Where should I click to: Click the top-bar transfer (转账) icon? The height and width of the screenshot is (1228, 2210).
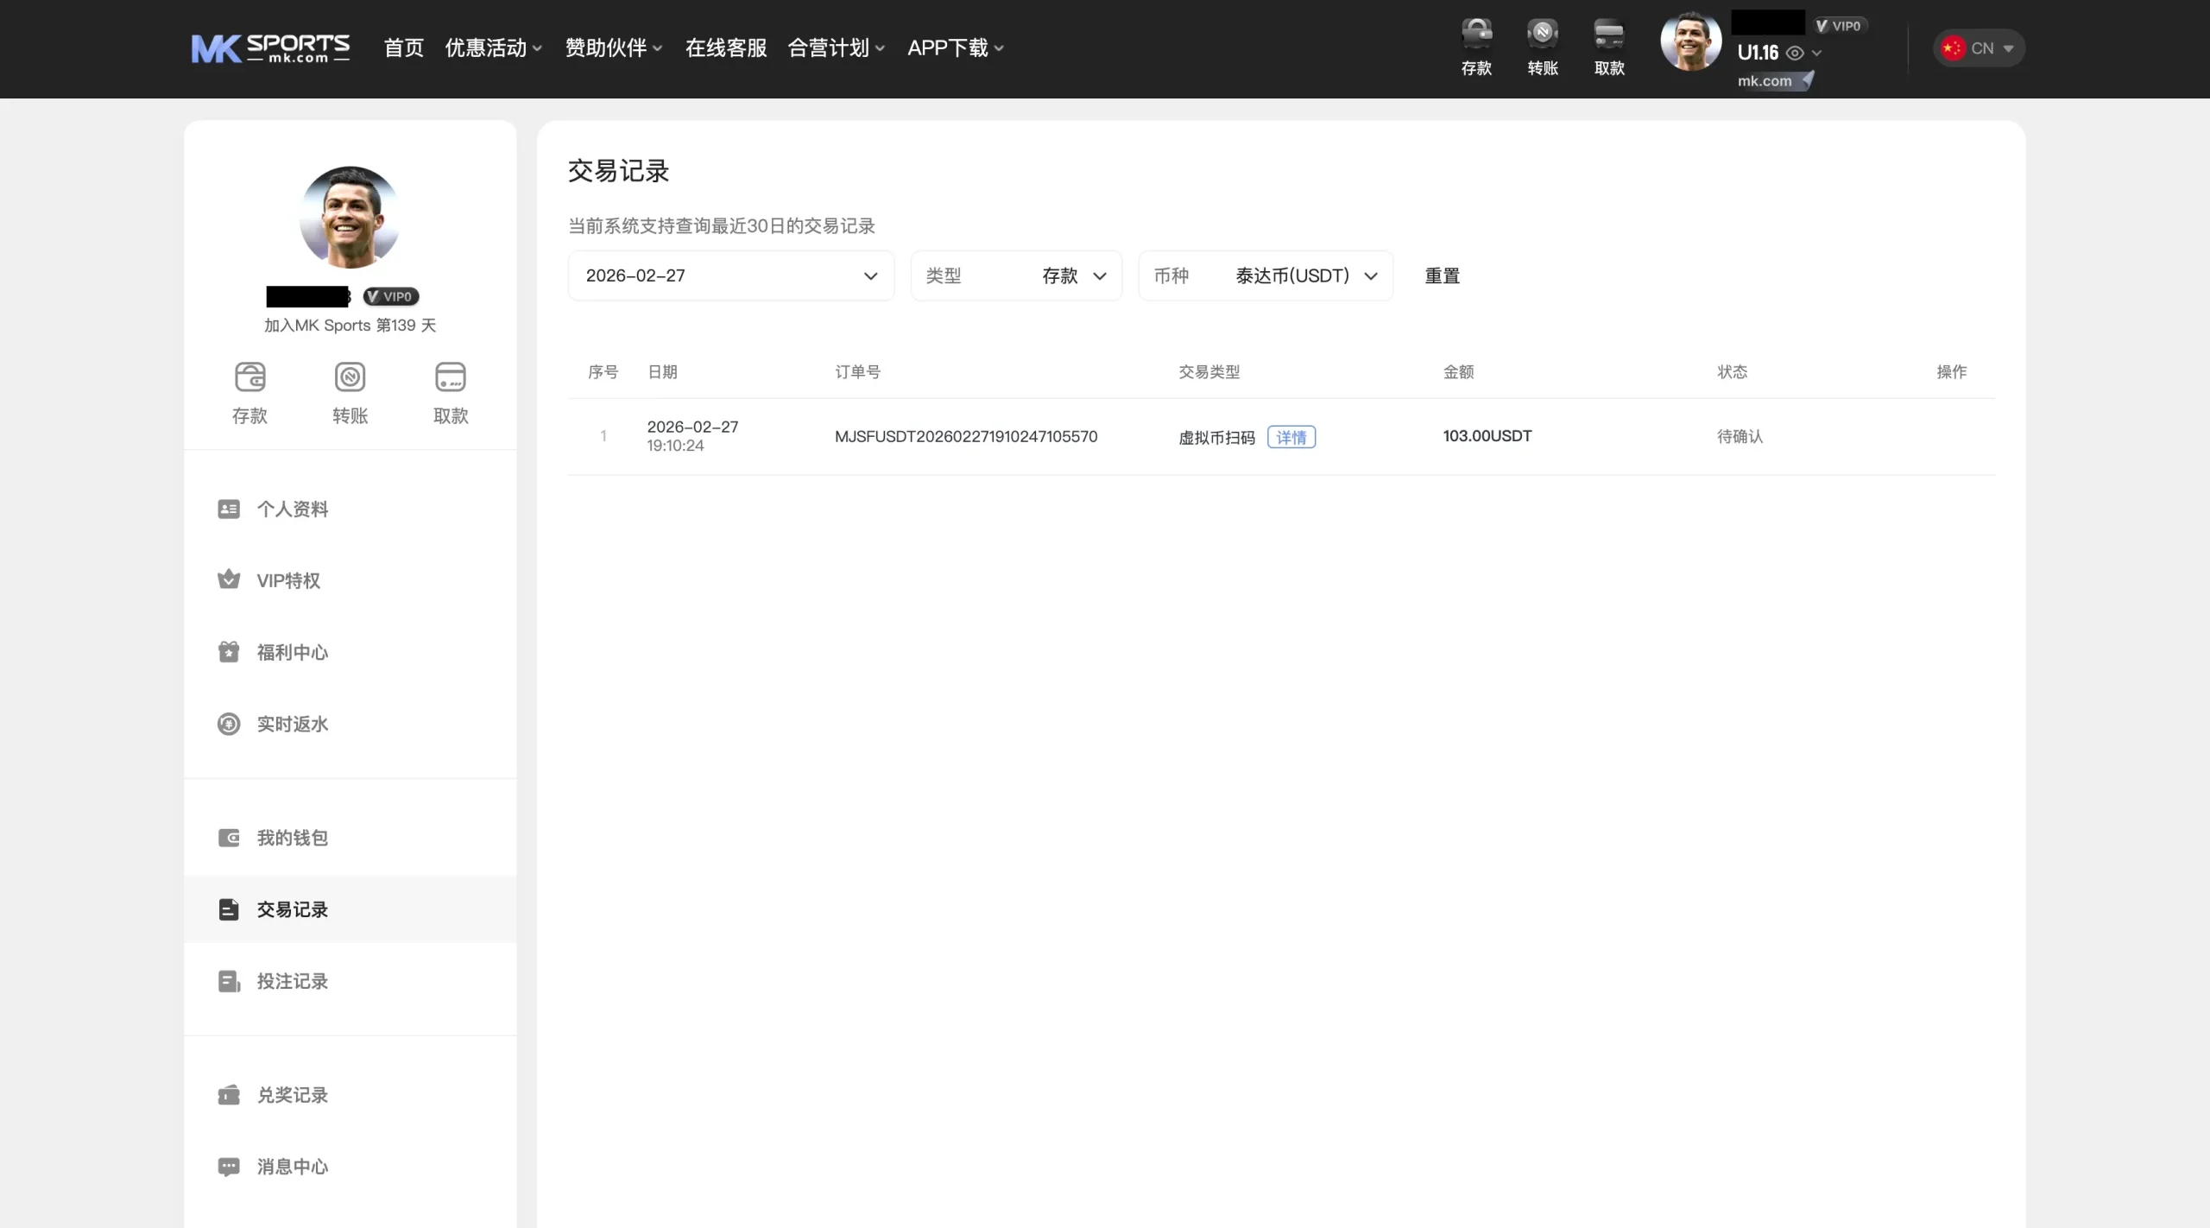1543,35
